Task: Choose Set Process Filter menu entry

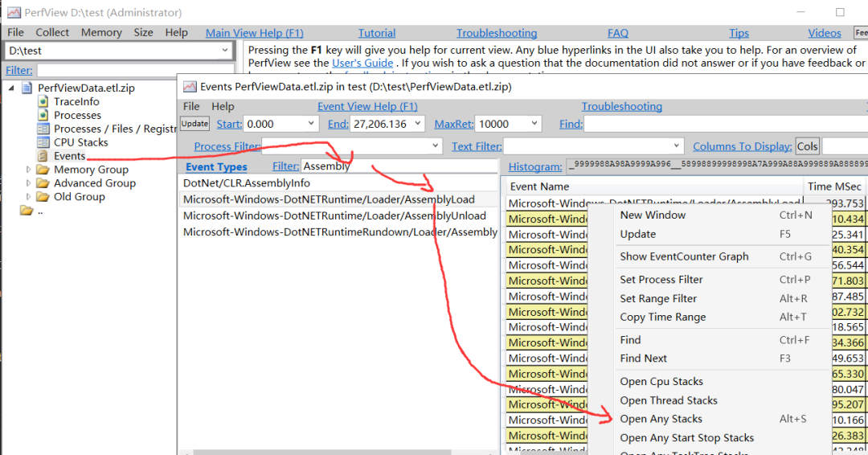Action: click(x=661, y=280)
